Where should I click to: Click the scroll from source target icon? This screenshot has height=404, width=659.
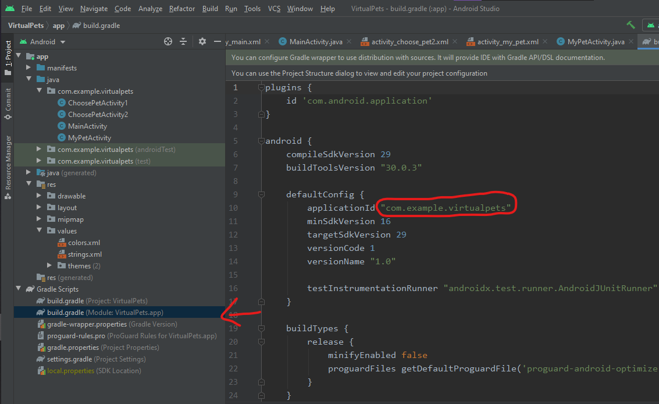[x=168, y=41]
